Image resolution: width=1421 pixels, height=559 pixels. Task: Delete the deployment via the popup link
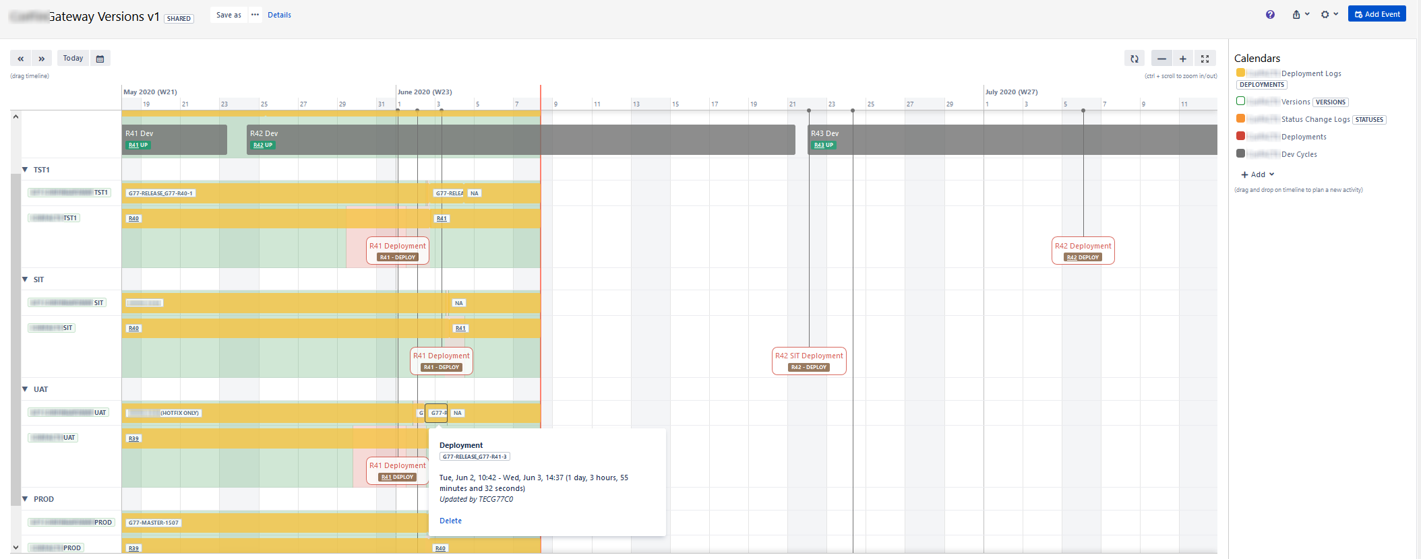[450, 521]
